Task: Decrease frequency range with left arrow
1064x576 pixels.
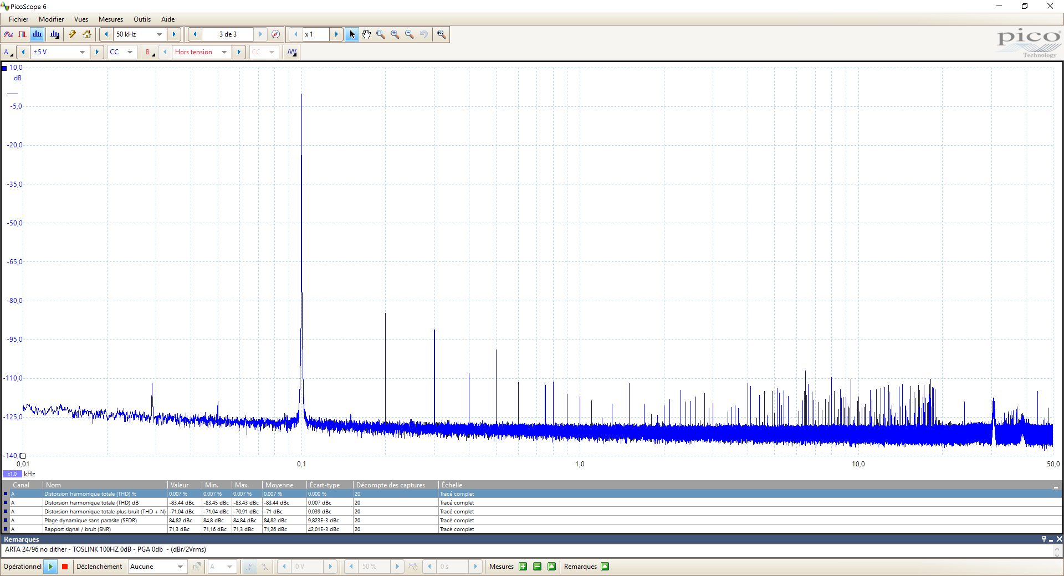Action: pos(106,34)
